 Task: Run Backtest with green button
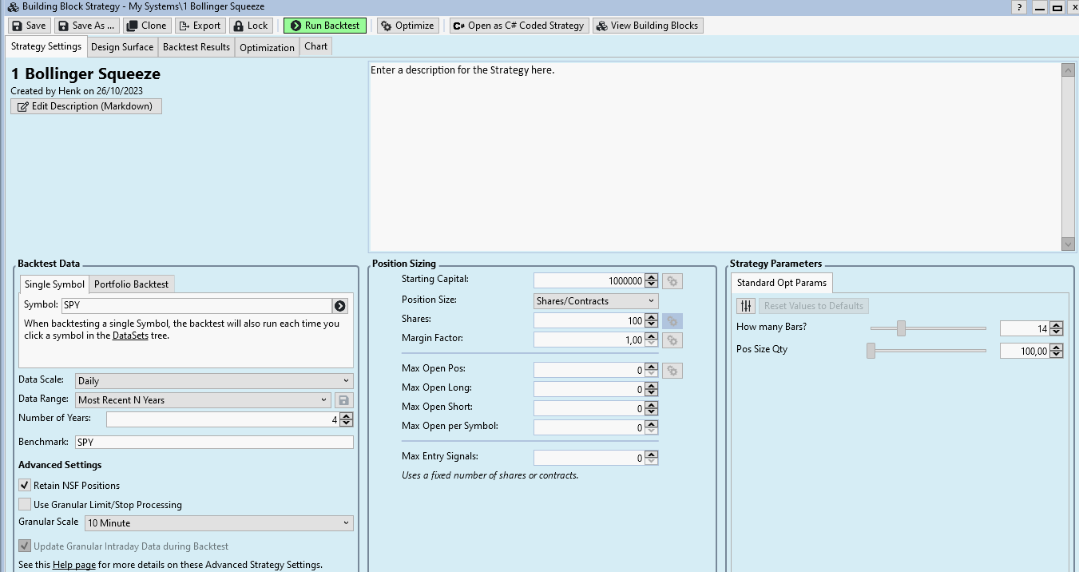tap(324, 26)
